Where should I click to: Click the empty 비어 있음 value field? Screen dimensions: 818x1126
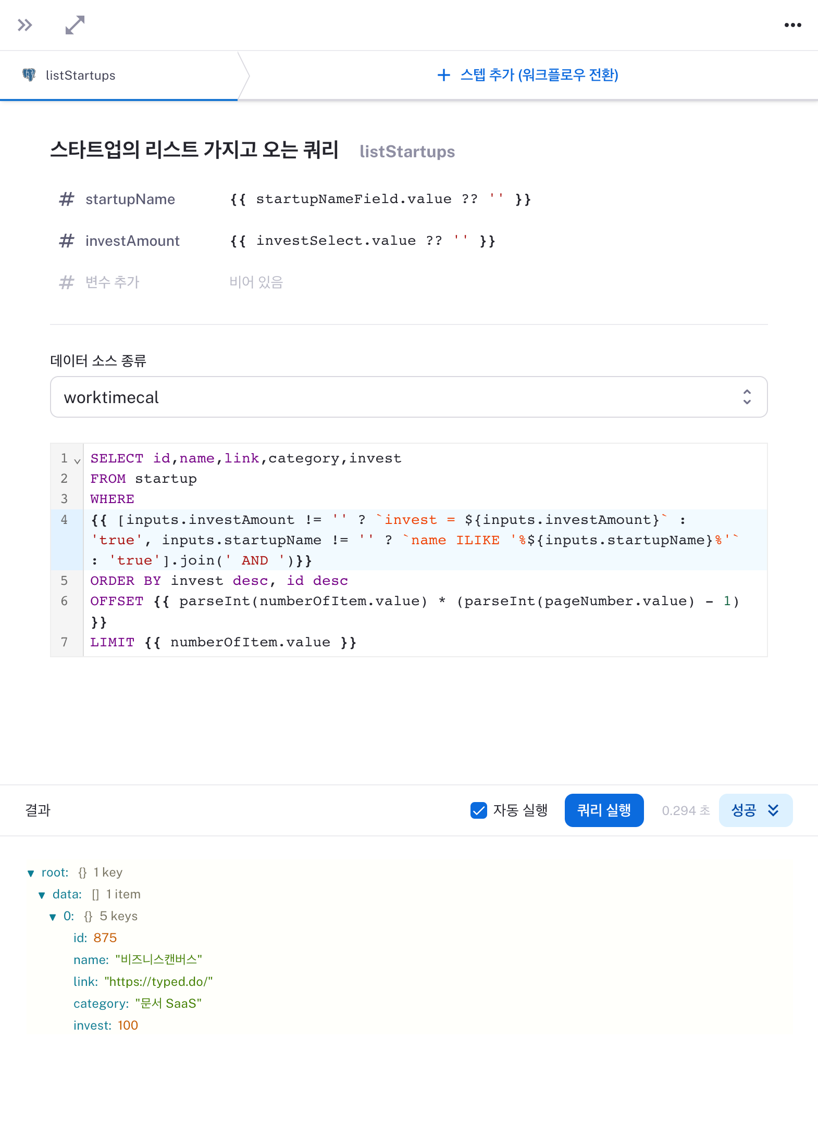tap(256, 282)
